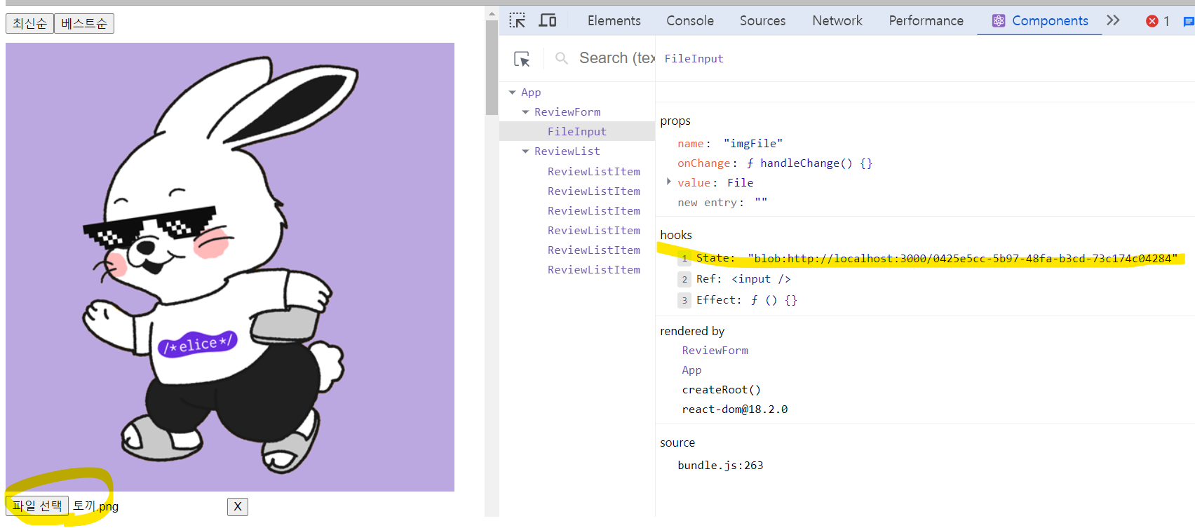This screenshot has height=528, width=1195.
Task: Collapse the ReviewList node arrow
Action: pyautogui.click(x=525, y=151)
